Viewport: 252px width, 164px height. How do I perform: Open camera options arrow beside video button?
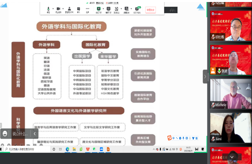[x=63, y=9]
